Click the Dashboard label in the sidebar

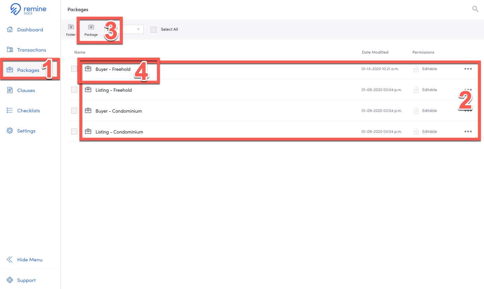point(30,30)
